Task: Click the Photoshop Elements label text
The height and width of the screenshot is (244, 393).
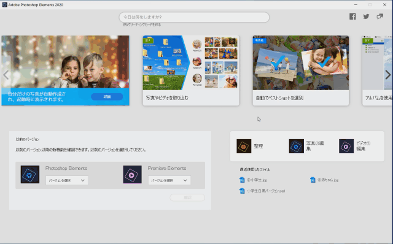Action: [66, 168]
